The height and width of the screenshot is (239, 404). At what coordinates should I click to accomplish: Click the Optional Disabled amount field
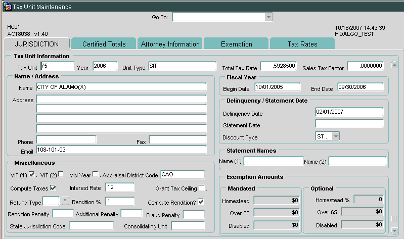click(363, 224)
